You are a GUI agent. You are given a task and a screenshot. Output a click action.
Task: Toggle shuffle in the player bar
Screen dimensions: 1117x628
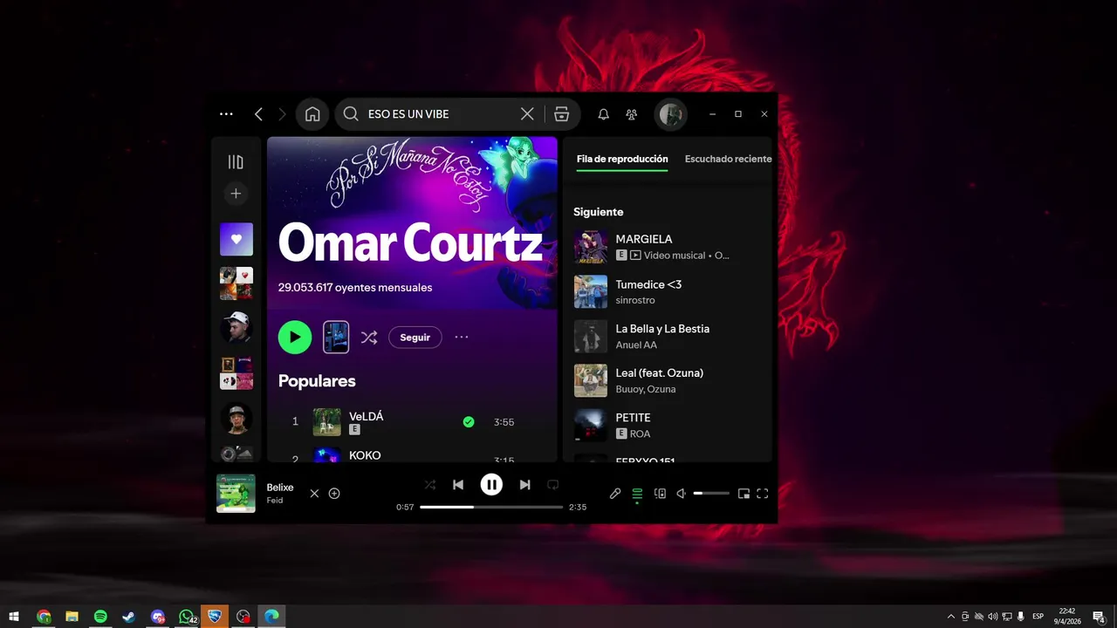(x=429, y=485)
